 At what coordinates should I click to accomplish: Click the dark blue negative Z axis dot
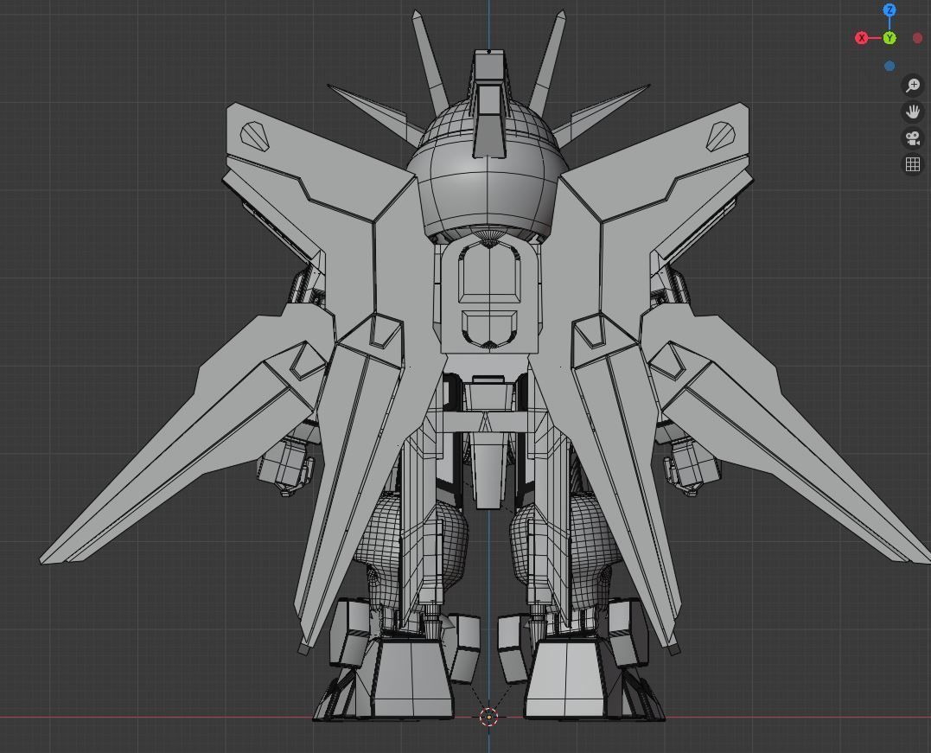[x=890, y=66]
